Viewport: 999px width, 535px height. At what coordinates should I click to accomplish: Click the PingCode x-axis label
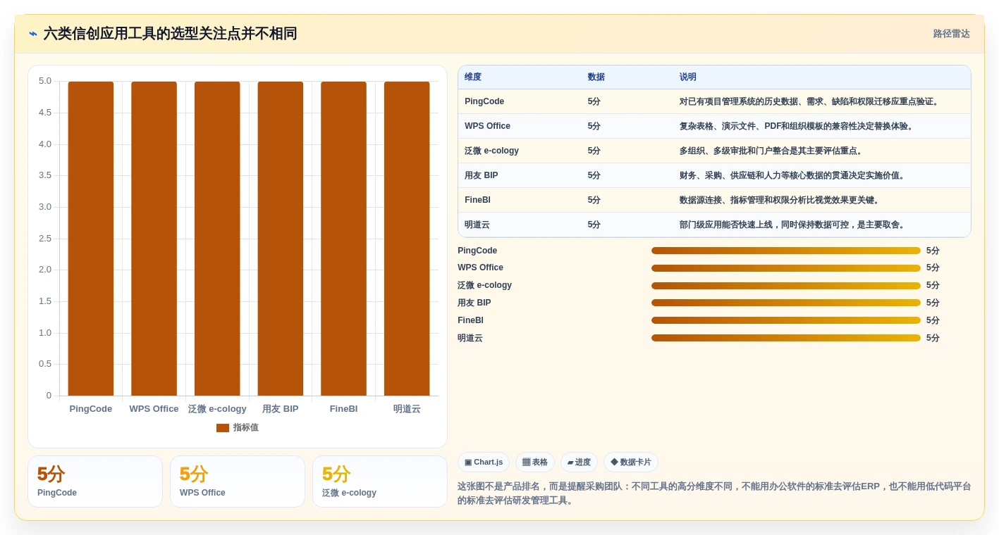(x=91, y=409)
